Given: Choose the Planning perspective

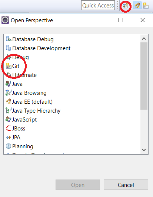Looking at the screenshot, I should [20, 146].
